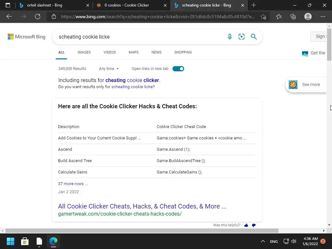Click the Sign in button
The image size is (332, 249).
point(319,36)
